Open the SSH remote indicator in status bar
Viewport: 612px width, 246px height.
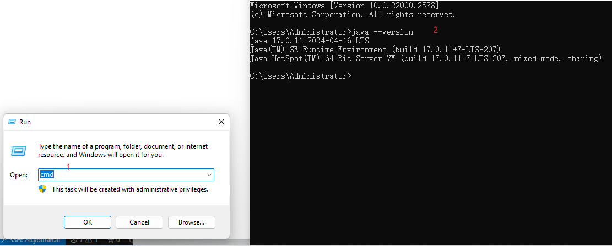click(33, 241)
